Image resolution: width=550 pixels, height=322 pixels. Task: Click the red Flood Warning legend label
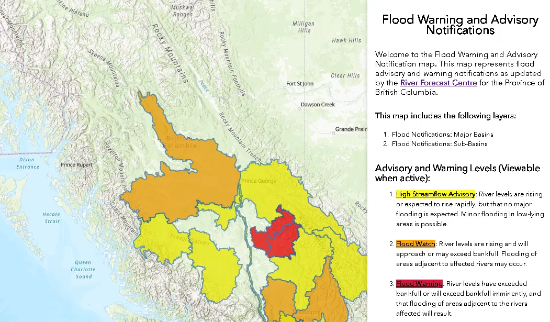pyautogui.click(x=419, y=283)
